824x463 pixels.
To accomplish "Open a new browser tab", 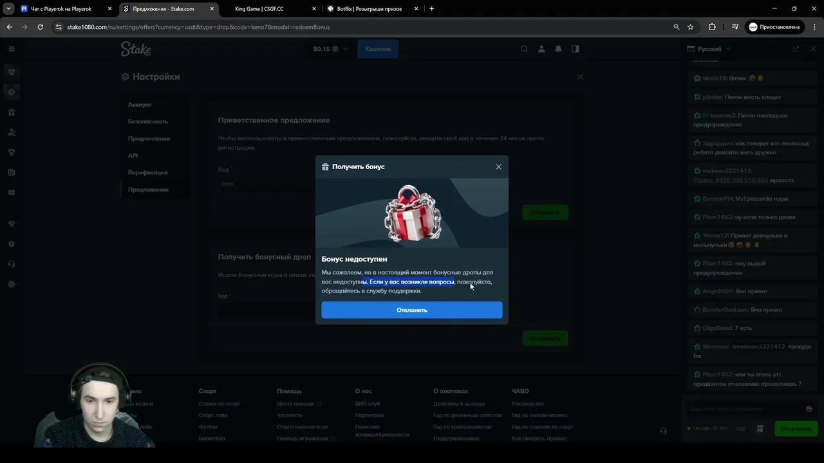I will 431,9.
